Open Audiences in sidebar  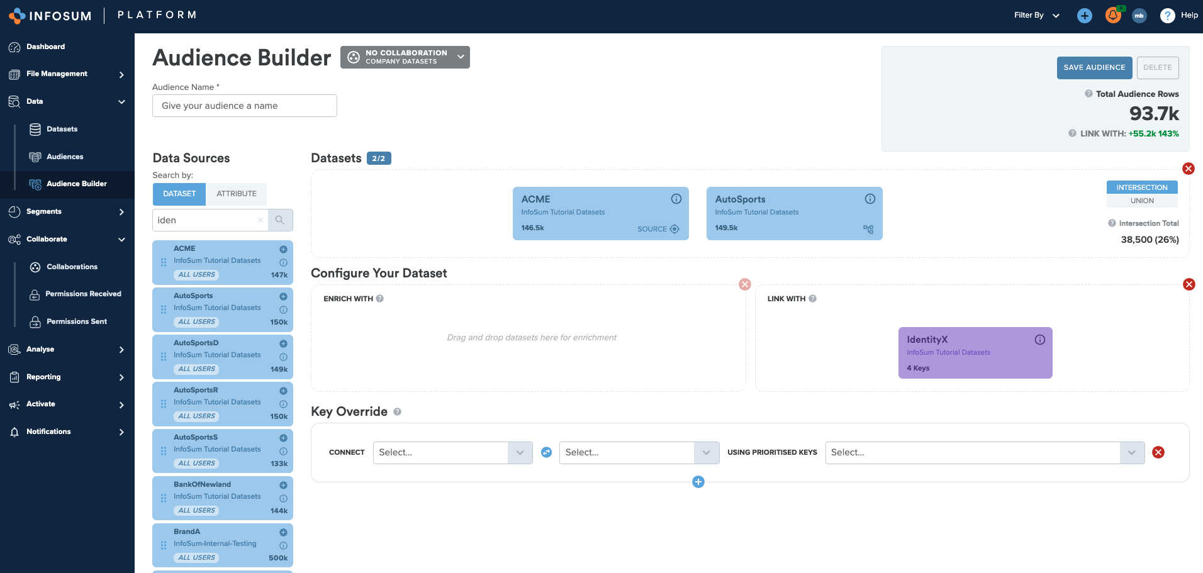coord(64,157)
